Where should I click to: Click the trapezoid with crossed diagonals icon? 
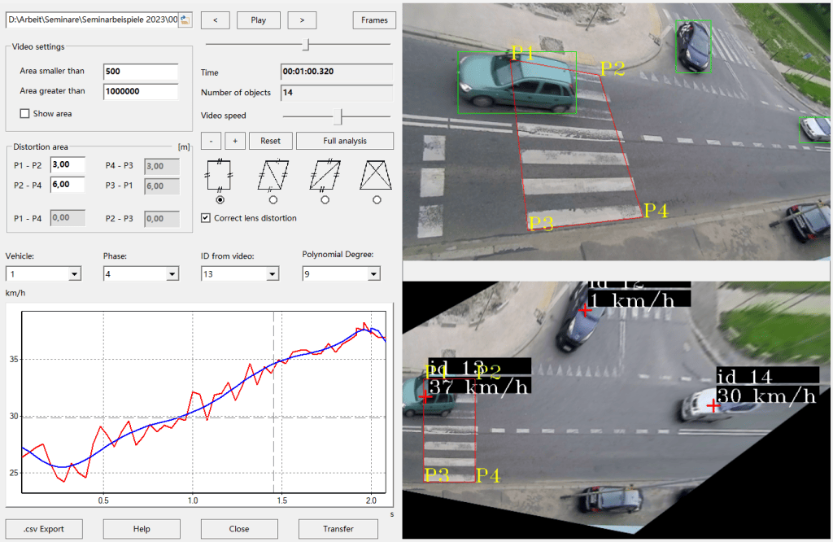376,174
